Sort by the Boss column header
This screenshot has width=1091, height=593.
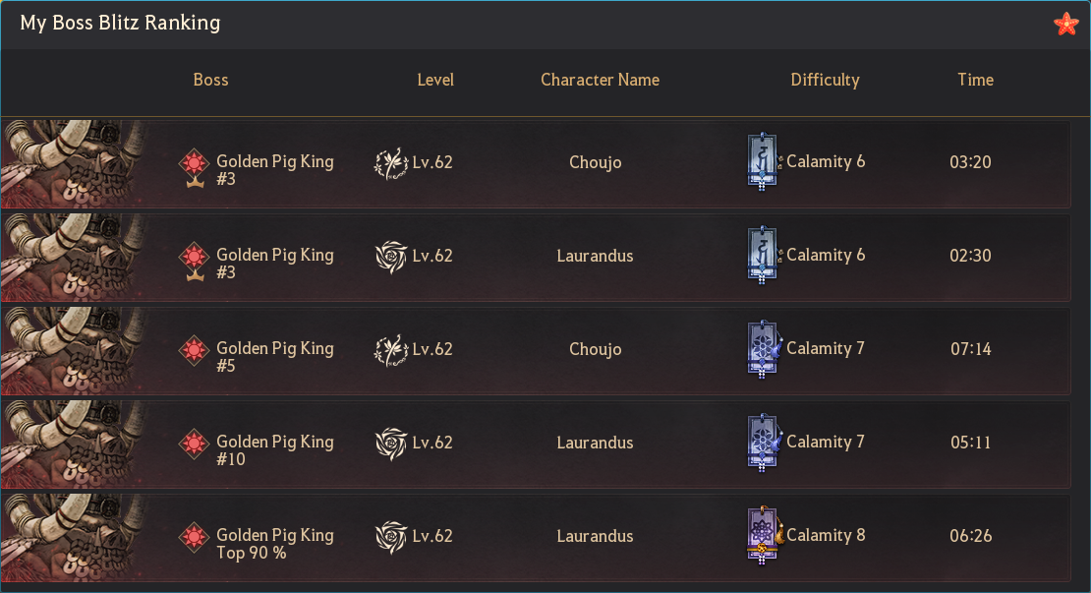pyautogui.click(x=210, y=80)
